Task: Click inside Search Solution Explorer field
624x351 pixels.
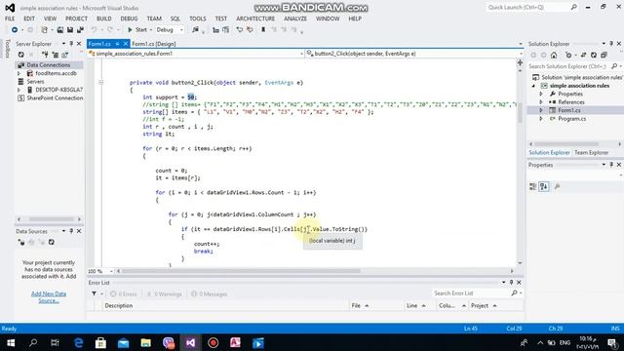Action: coord(567,66)
